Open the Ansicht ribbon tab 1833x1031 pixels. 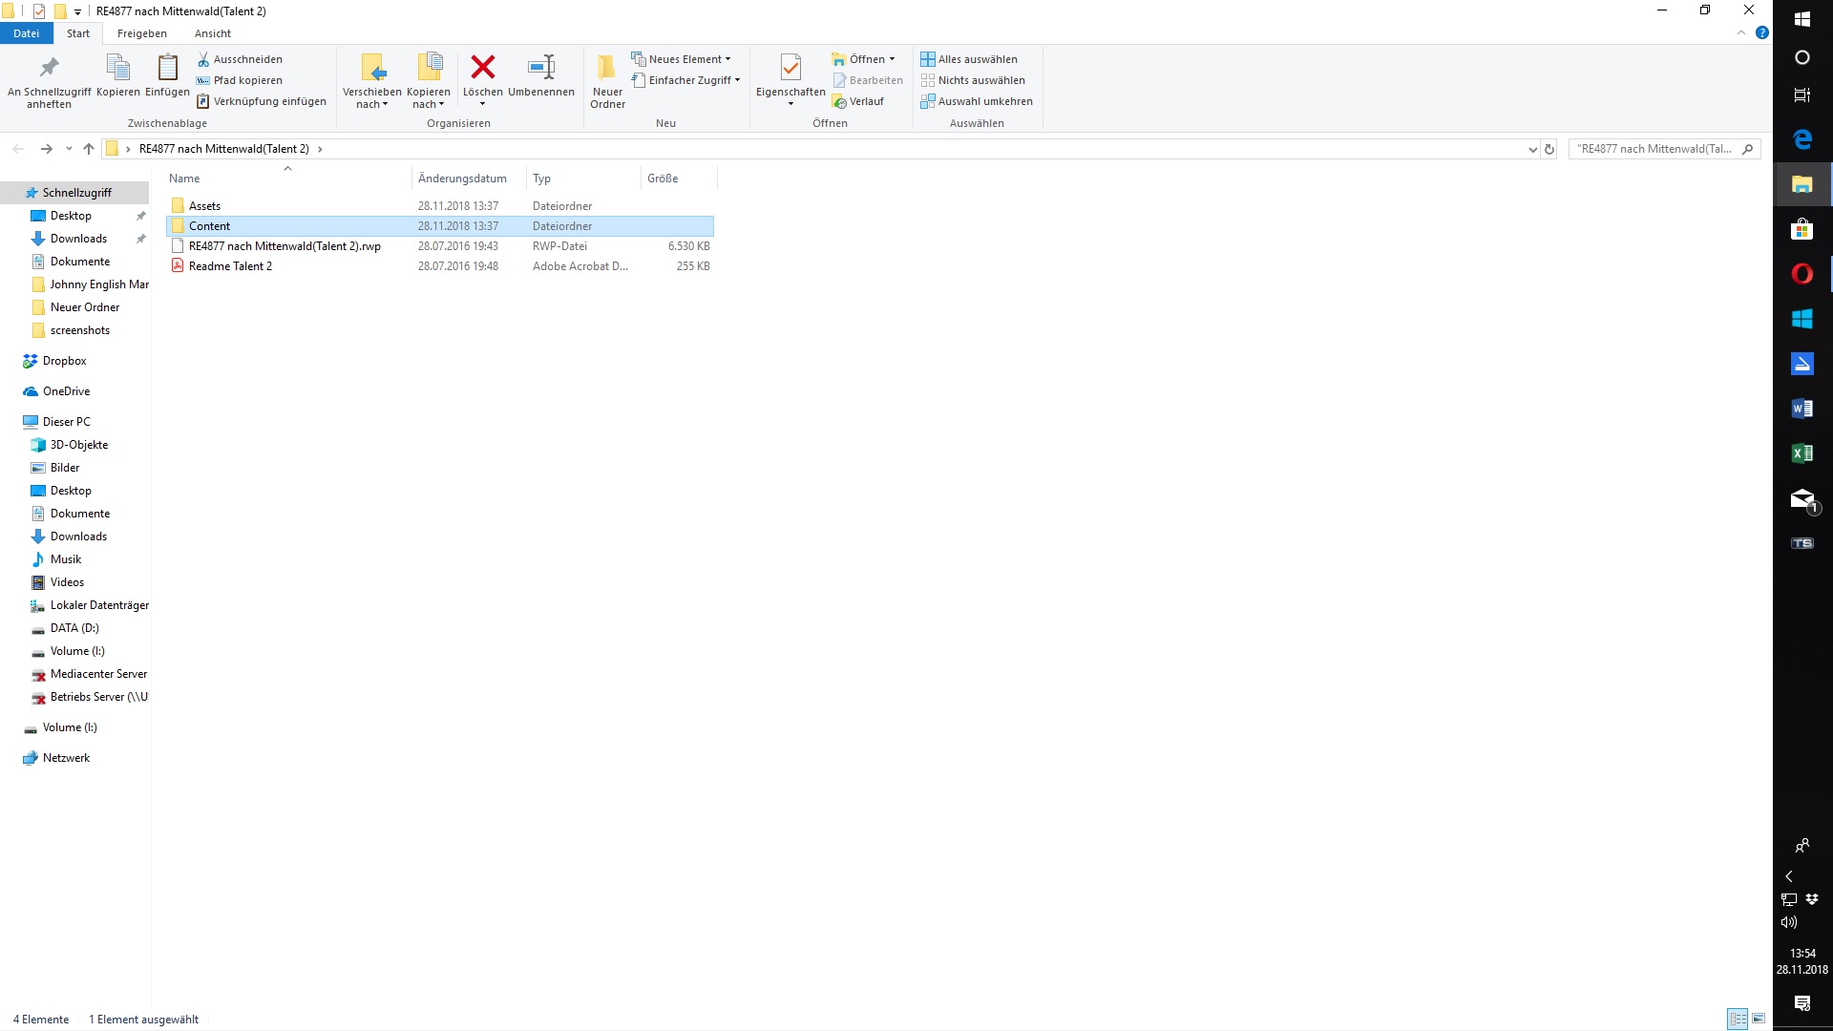(x=212, y=33)
